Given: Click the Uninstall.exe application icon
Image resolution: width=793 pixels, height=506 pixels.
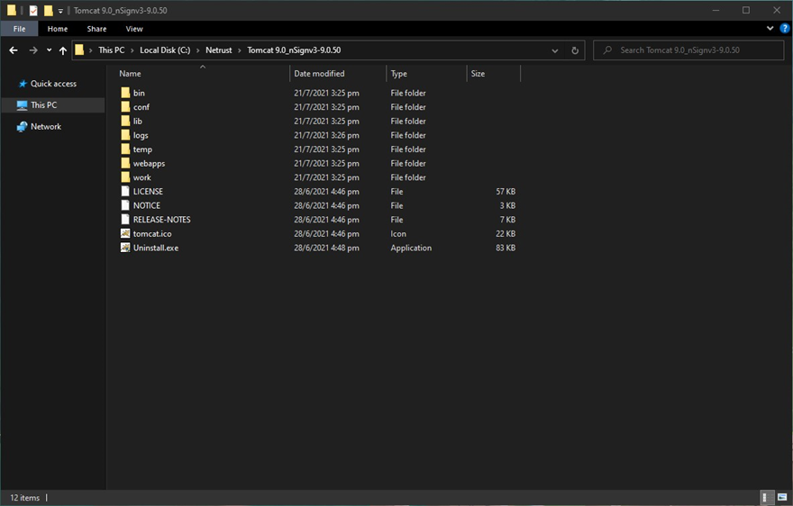Looking at the screenshot, I should 125,248.
